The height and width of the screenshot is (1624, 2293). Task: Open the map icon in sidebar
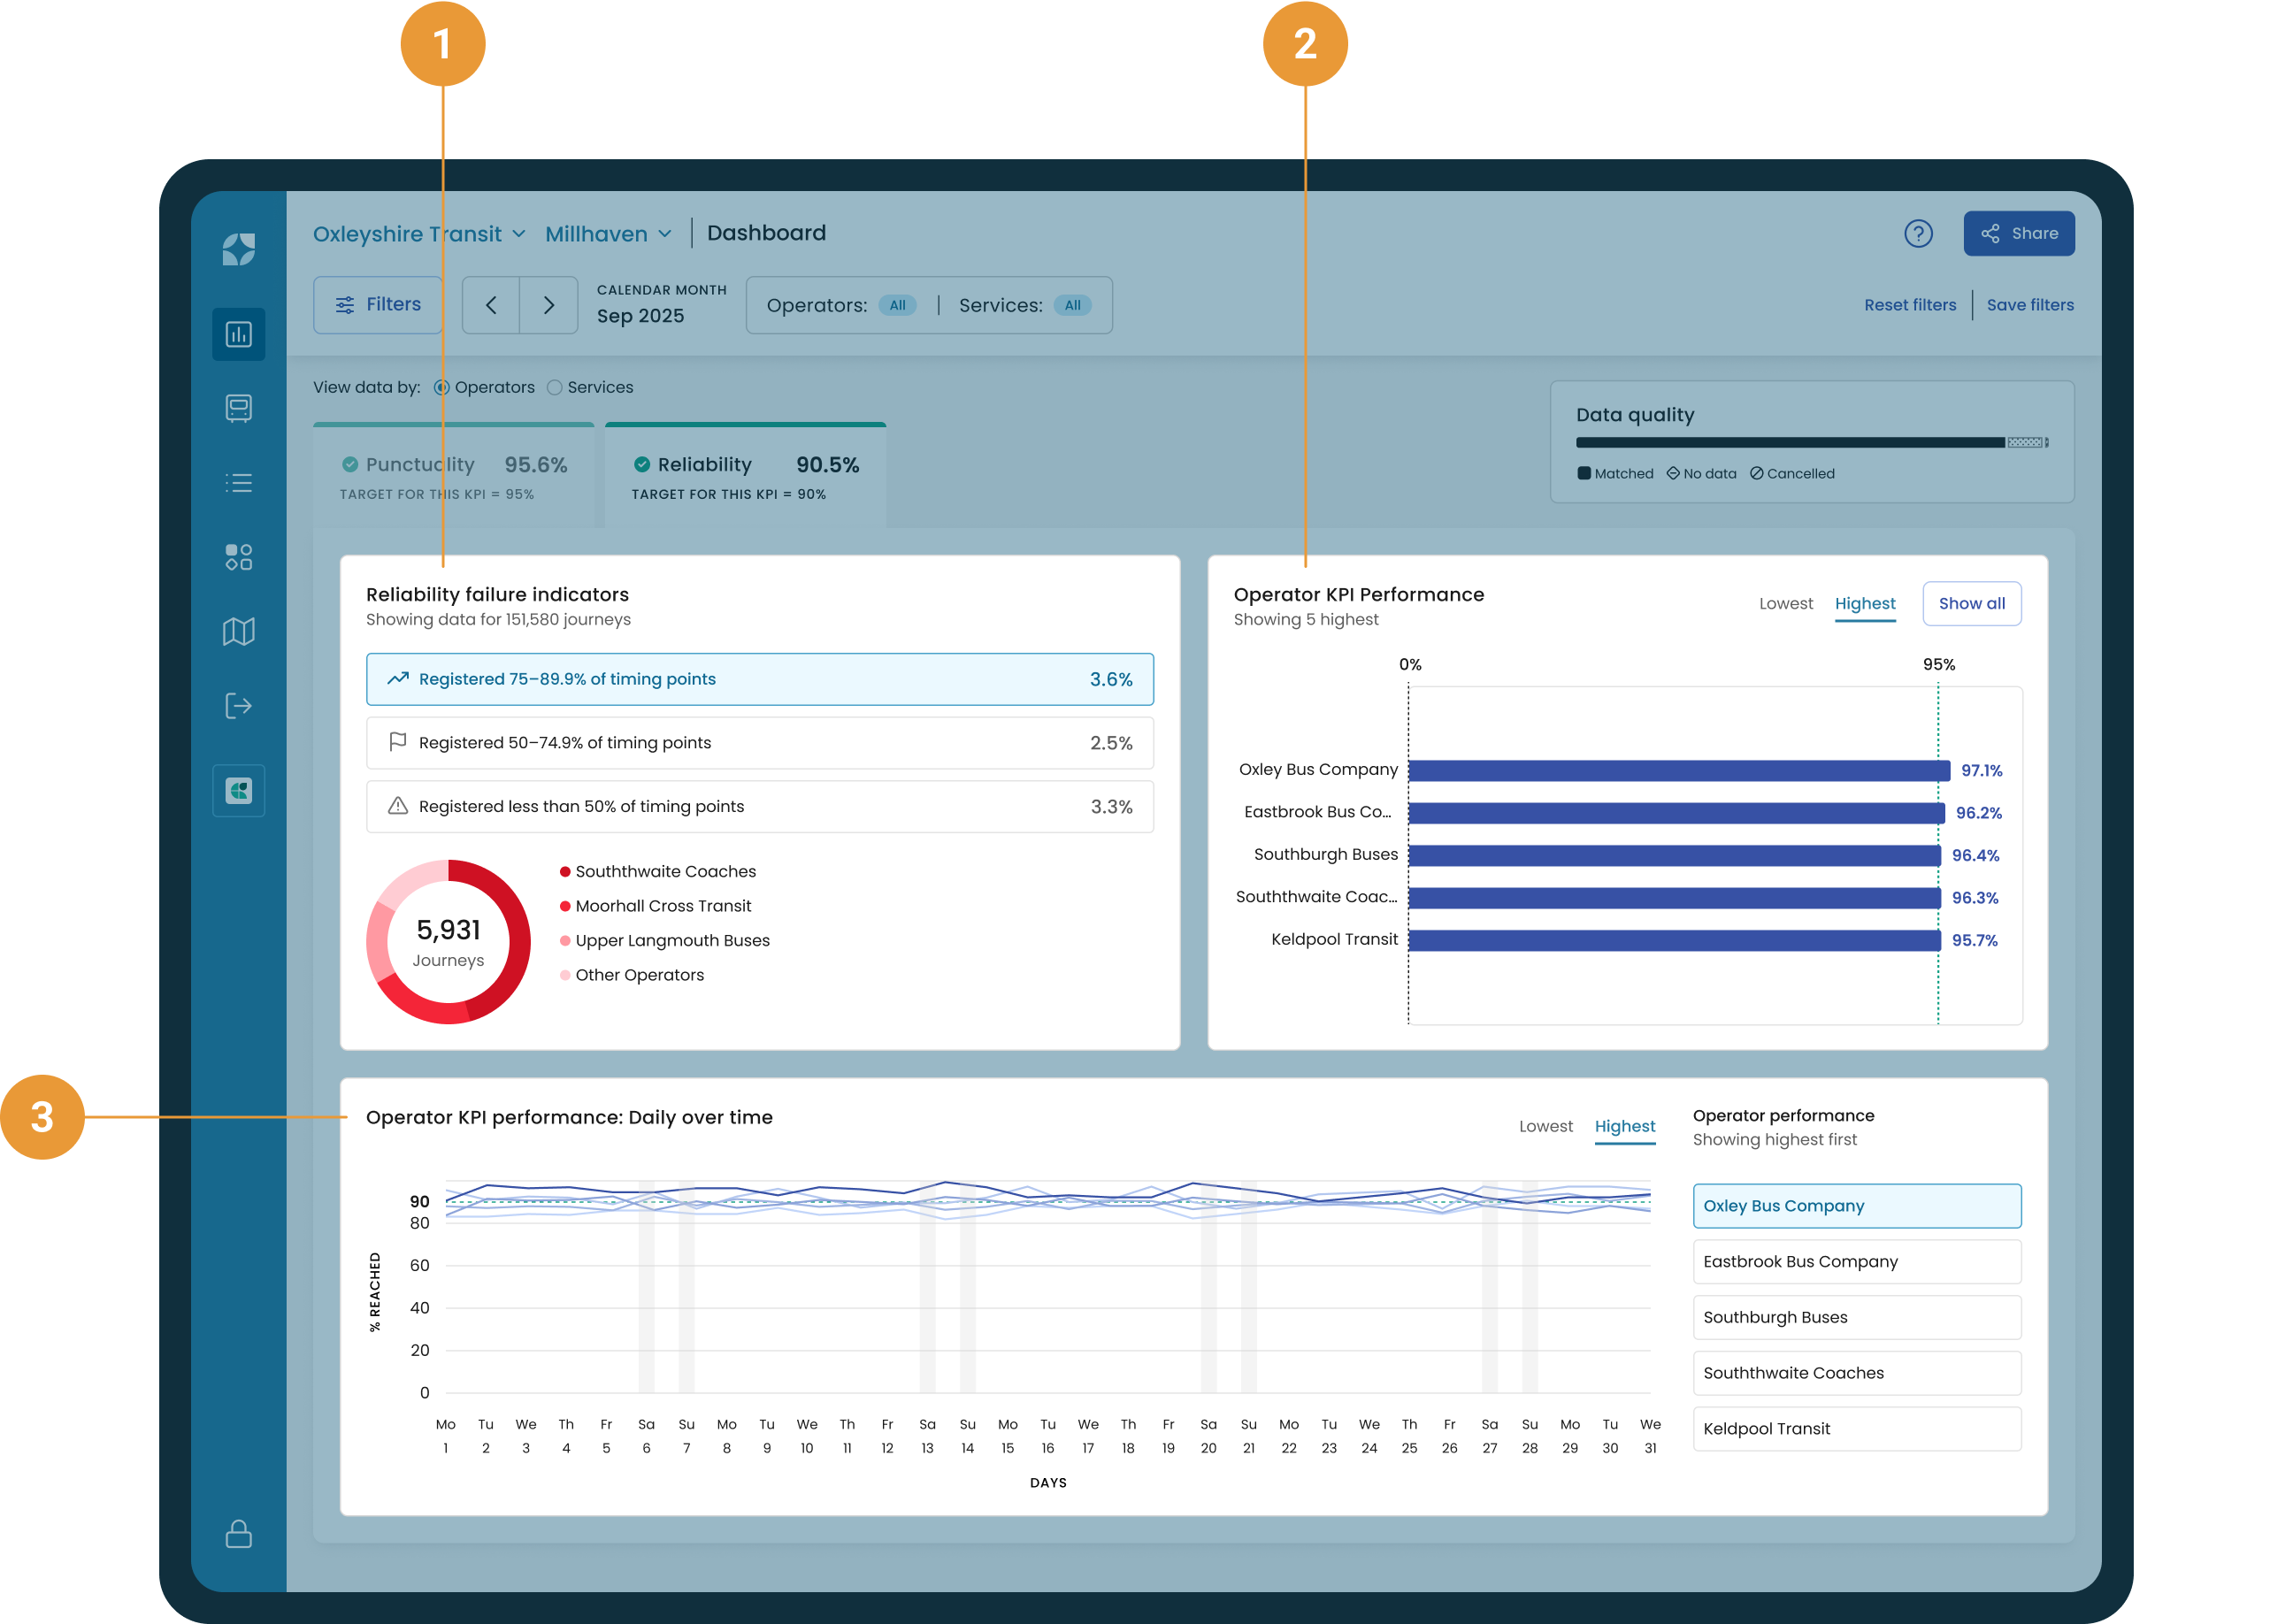[x=238, y=631]
